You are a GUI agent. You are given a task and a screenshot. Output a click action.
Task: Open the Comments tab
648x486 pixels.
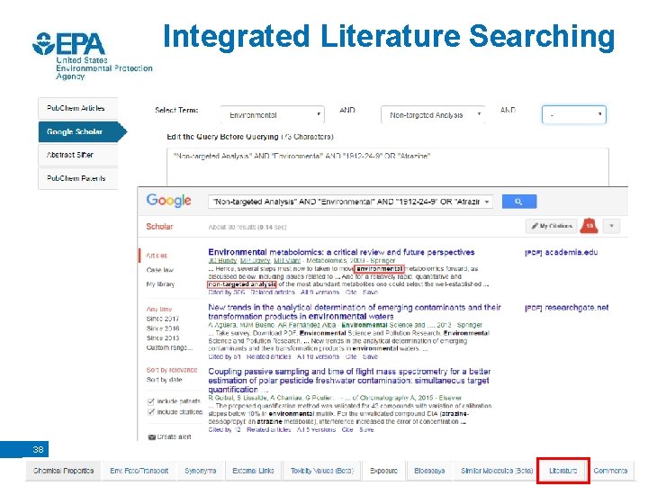click(x=610, y=471)
